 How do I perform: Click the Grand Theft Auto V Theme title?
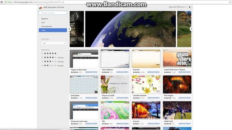point(174,70)
